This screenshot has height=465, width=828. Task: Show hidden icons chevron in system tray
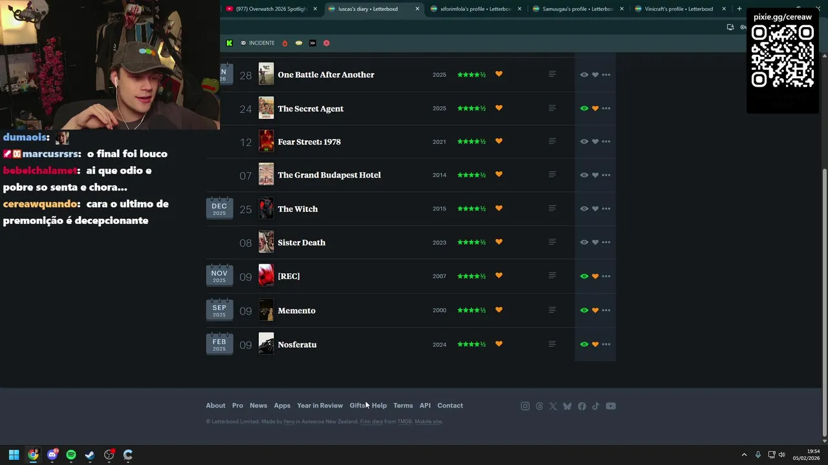coord(744,455)
